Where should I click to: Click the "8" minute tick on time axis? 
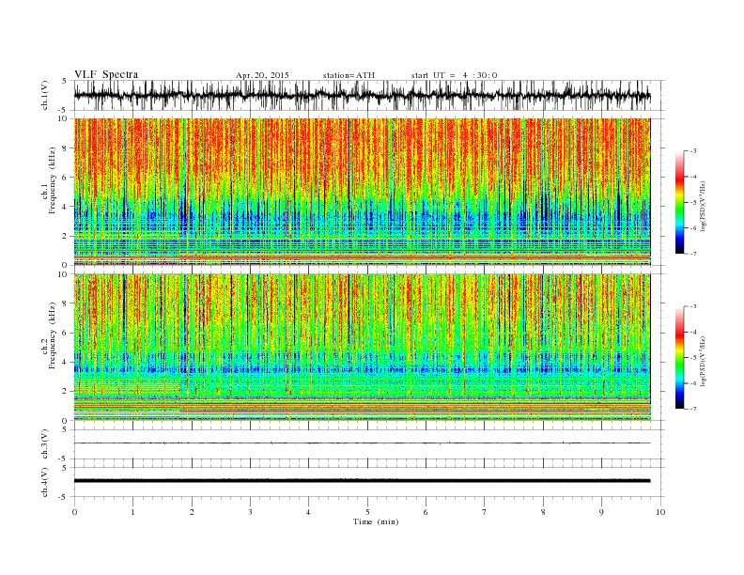click(543, 512)
